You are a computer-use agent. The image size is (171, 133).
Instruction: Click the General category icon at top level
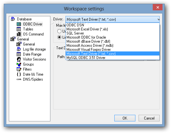(x=13, y=39)
